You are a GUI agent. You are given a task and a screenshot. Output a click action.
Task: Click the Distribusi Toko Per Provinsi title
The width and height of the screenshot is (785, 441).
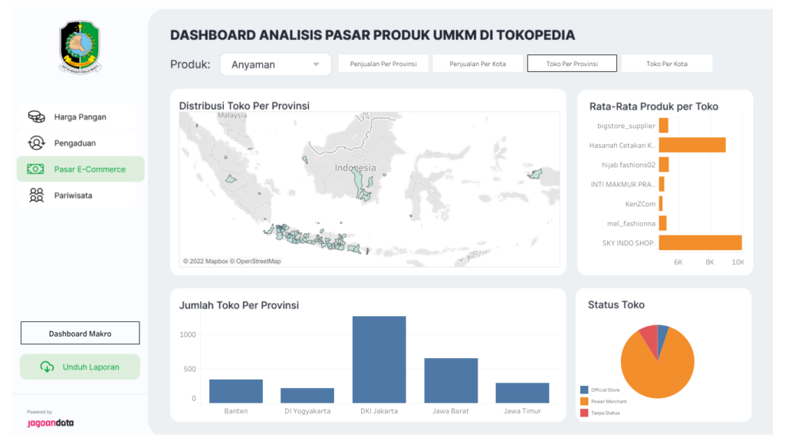245,106
